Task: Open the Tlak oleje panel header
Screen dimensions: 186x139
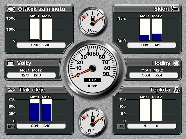Action: tap(32, 90)
